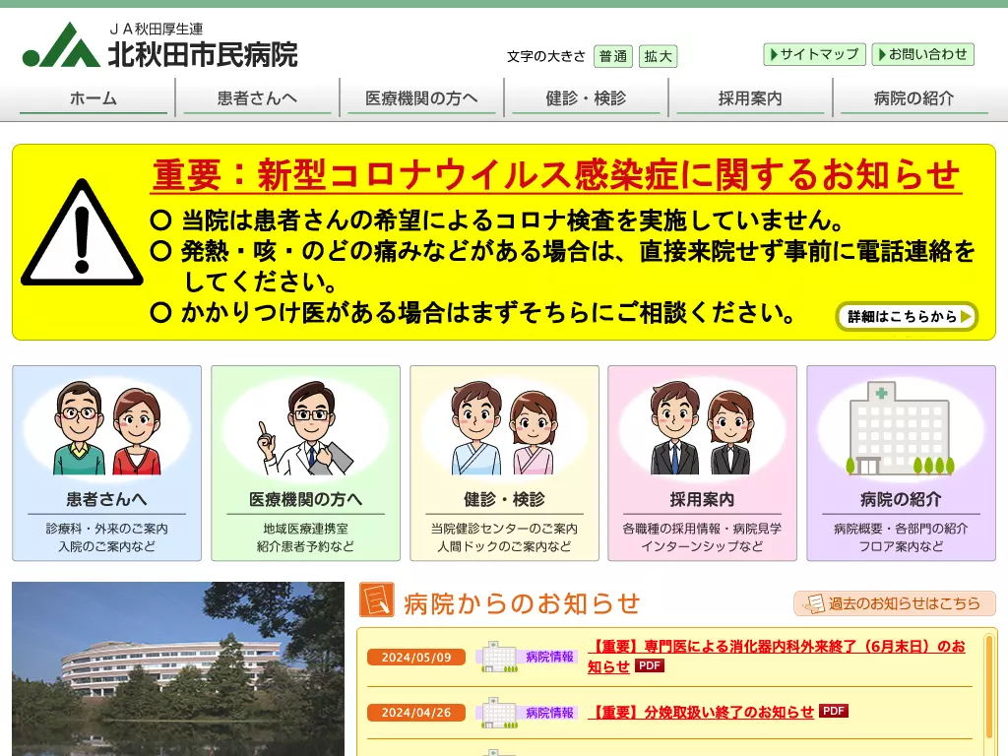Click the 2024/04/26 date badge

click(416, 713)
